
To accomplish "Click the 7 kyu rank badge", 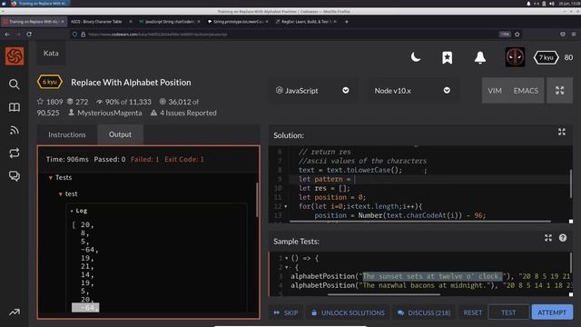I will coord(546,57).
